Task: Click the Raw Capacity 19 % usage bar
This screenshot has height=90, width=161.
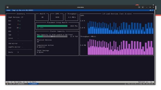Action: 52,36
